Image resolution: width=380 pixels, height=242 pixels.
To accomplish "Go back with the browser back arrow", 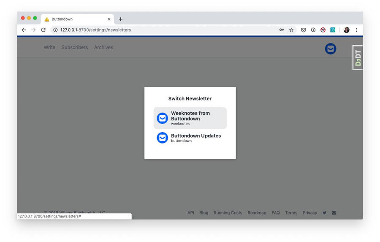I will [x=24, y=30].
